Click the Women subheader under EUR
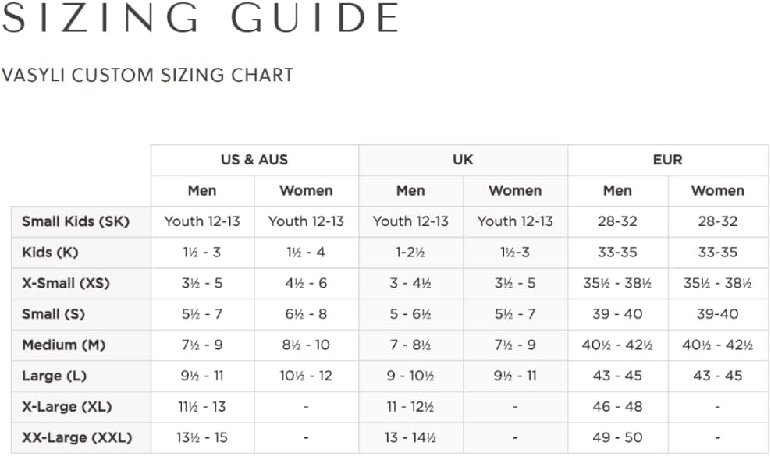This screenshot has height=456, width=771. (x=718, y=191)
